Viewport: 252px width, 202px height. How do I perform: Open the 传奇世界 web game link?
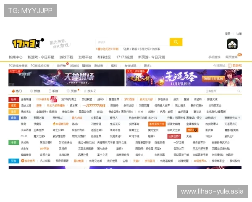point(28,161)
